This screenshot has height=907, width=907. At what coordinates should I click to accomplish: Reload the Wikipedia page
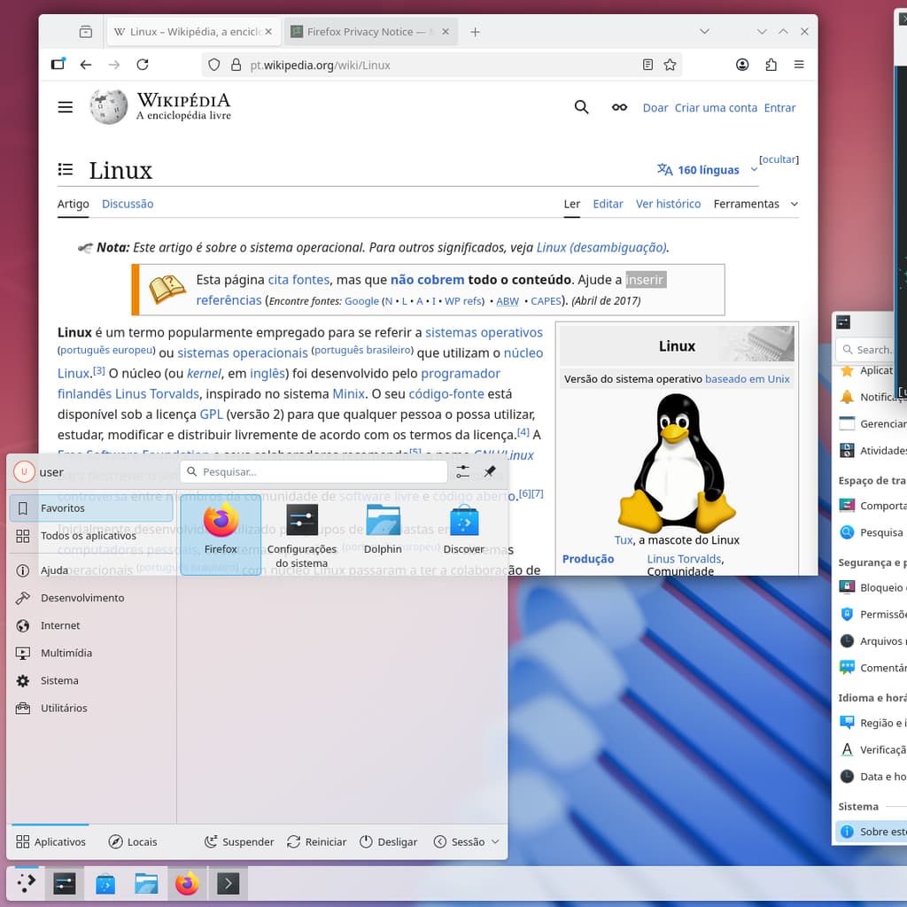143,65
